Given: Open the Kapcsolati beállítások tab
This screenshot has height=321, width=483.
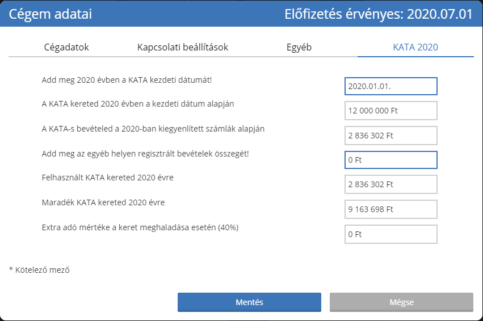Looking at the screenshot, I should (183, 47).
